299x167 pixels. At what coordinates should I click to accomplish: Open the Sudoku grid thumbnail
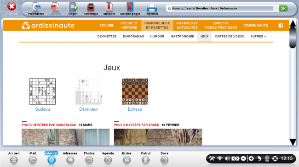click(42, 92)
